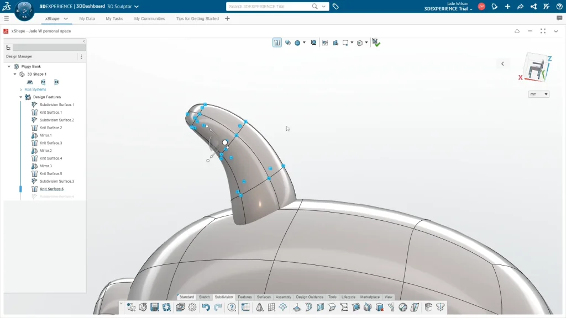The height and width of the screenshot is (318, 566).
Task: Toggle the highlighted knit view mode icon
Action: [277, 43]
